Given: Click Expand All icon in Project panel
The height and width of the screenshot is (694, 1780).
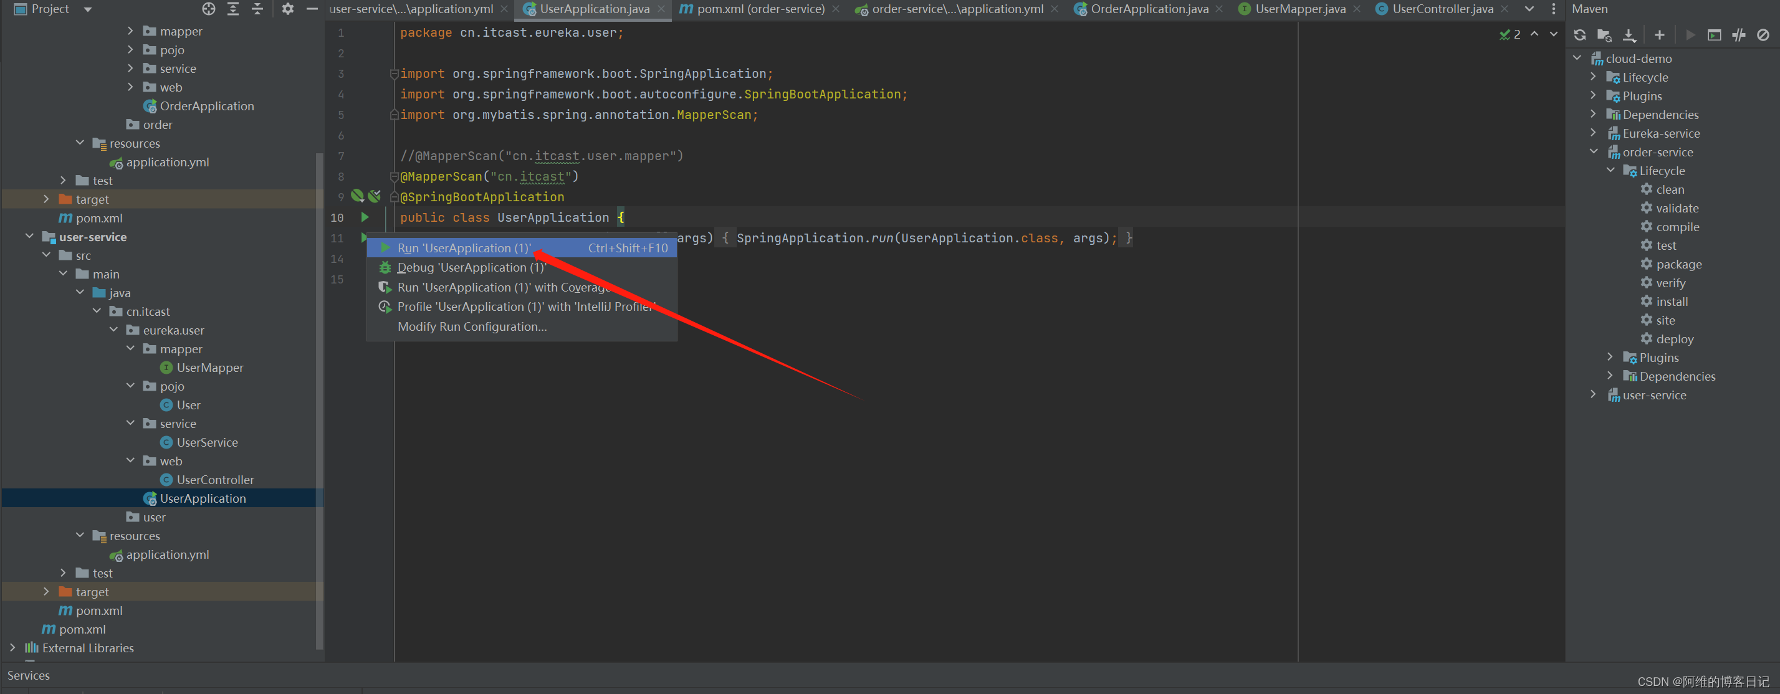Looking at the screenshot, I should (233, 9).
